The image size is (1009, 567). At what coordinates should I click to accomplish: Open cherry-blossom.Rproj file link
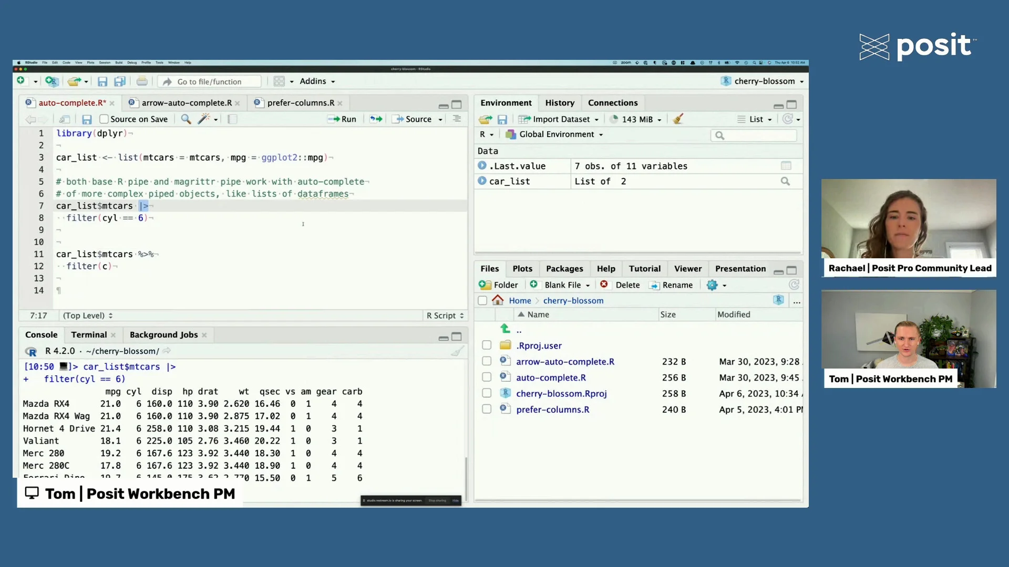(561, 393)
